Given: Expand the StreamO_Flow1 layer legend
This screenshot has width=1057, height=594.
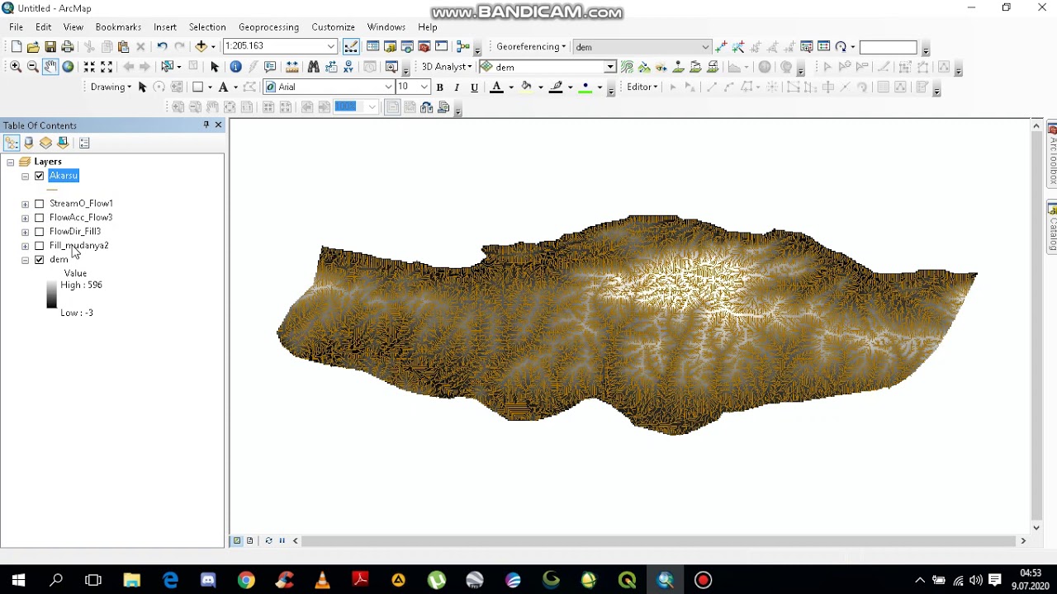Looking at the screenshot, I should tap(25, 204).
